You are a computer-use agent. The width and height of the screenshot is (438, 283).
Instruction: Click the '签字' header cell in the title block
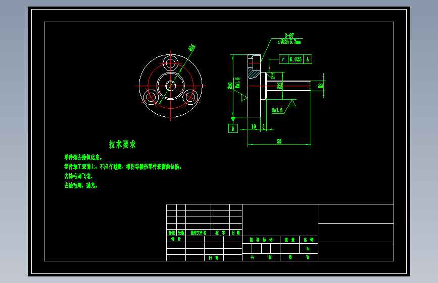click(220, 233)
